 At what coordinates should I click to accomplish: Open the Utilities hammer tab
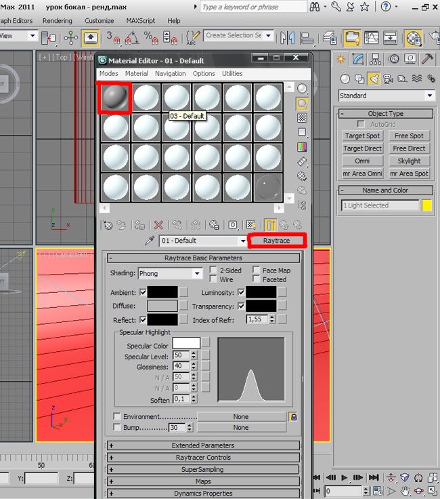tap(428, 59)
